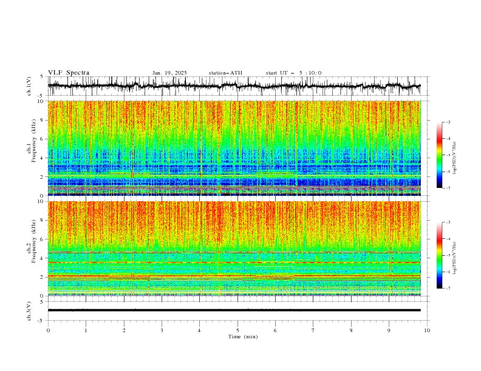This screenshot has width=481, height=371.
Task: Click the "-7" tick on ch.1 colorbar
Action: tap(448, 188)
